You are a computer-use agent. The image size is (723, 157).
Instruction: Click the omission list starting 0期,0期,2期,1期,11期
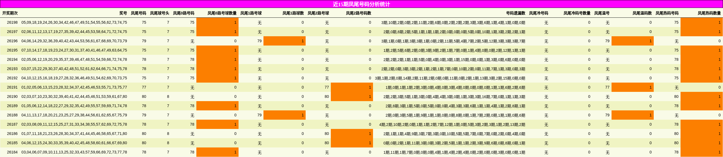click(x=454, y=143)
